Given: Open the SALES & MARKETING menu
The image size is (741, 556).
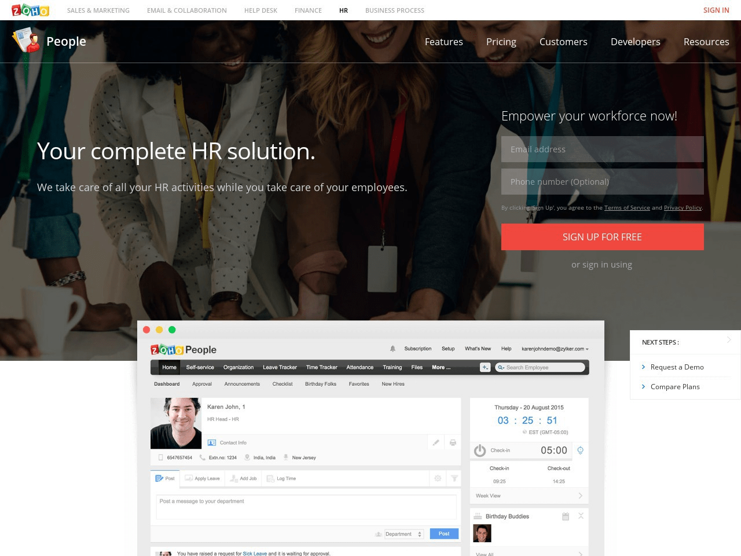Looking at the screenshot, I should pyautogui.click(x=98, y=10).
